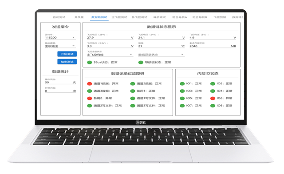Click the 结束测试 button
Image resolution: width=284 pixels, height=174 pixels.
click(67, 62)
